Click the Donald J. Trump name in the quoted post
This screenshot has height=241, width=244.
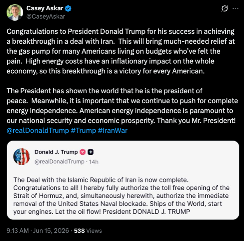(x=56, y=152)
